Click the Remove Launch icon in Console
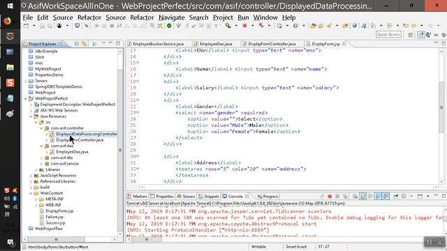Image resolution: width=447 pixels, height=251 pixels. pos(337,197)
